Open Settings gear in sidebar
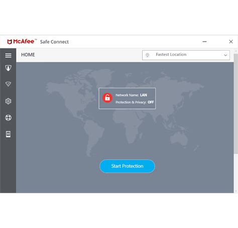 click(8, 101)
